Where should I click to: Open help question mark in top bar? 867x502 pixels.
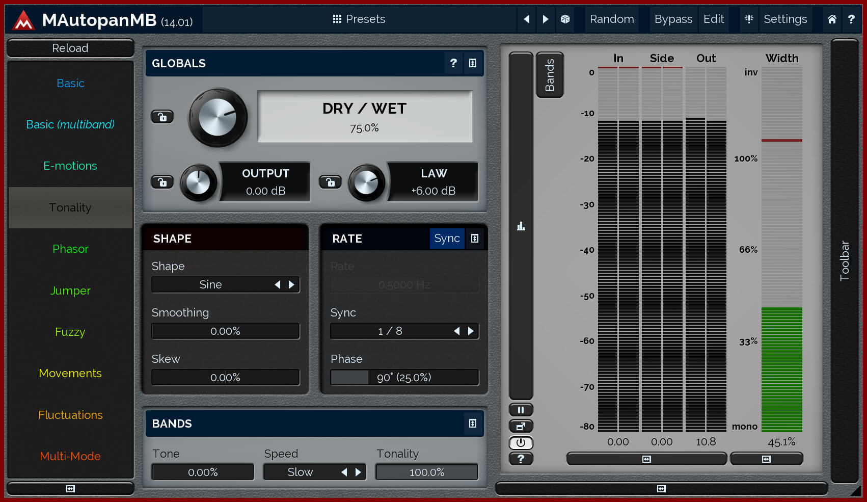851,19
